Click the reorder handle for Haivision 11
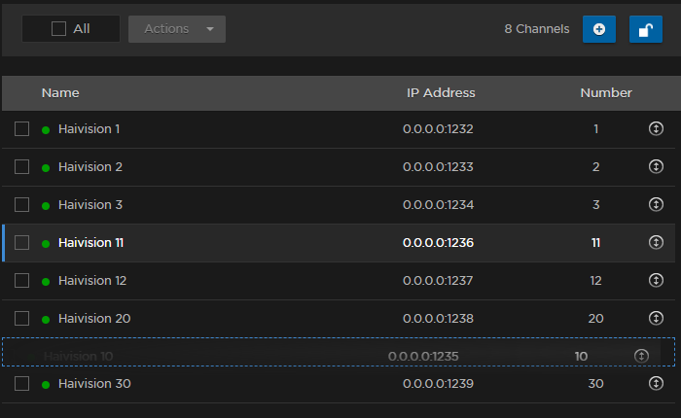Viewport: 681px width, 418px height. 656,242
